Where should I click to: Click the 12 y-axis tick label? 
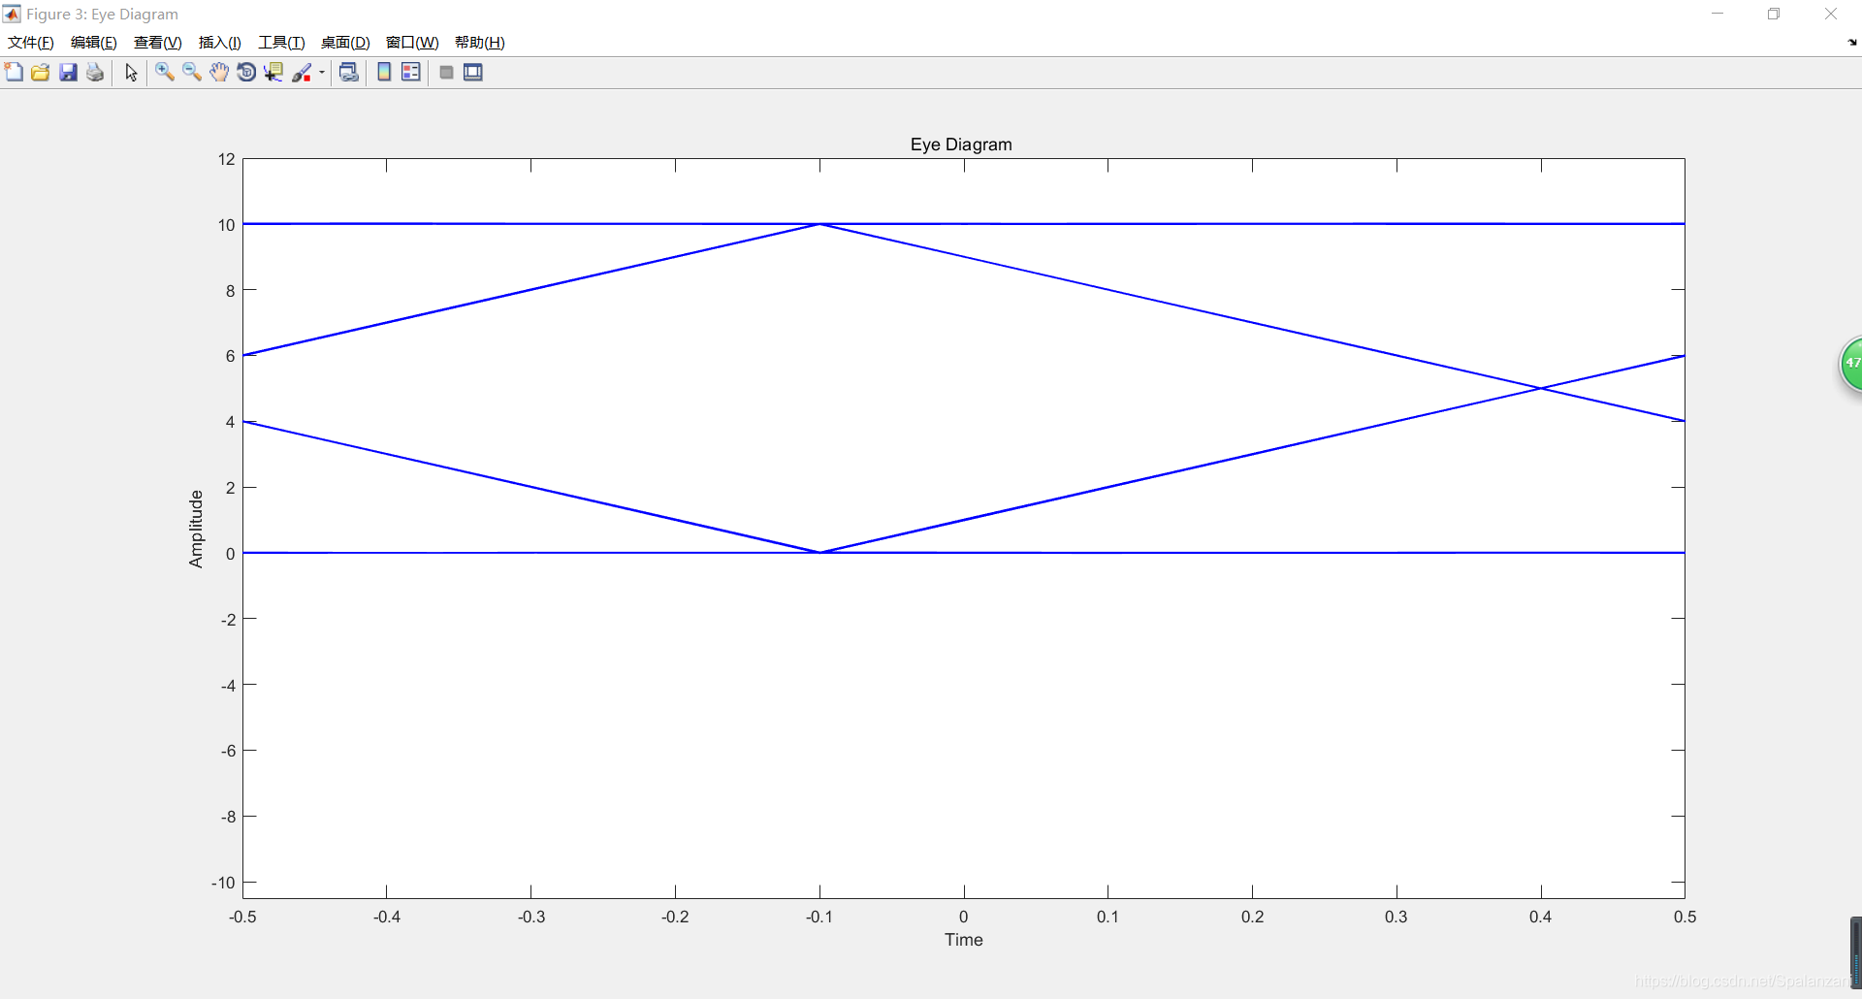(x=227, y=159)
